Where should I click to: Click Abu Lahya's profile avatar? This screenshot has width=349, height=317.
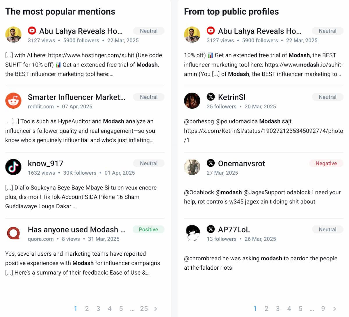13,34
